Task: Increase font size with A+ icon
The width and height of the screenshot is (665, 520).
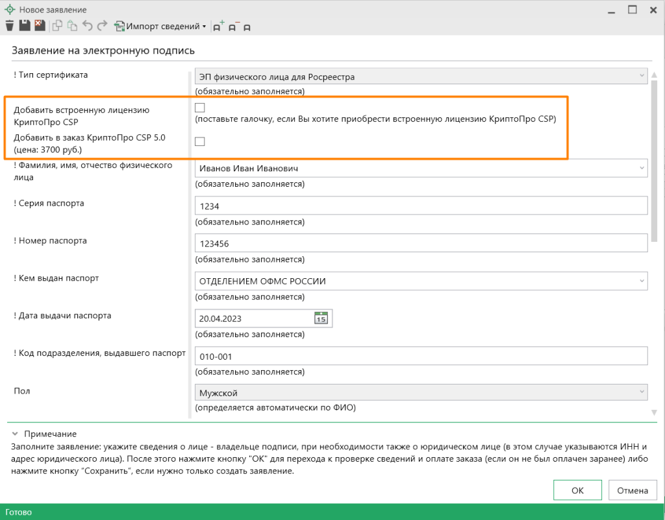Action: pyautogui.click(x=219, y=27)
